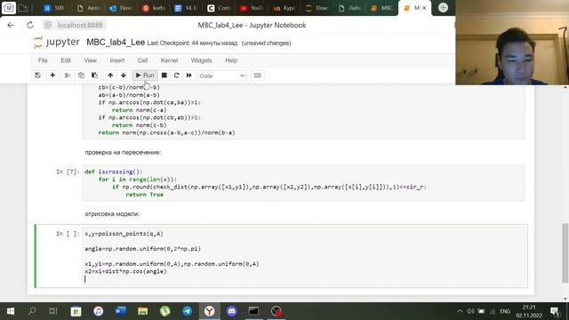569x320 pixels.
Task: Open the Cell menu
Action: tap(142, 60)
